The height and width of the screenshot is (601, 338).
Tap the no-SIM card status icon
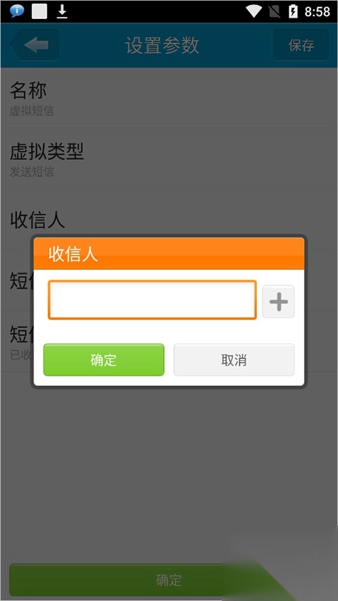point(275,11)
